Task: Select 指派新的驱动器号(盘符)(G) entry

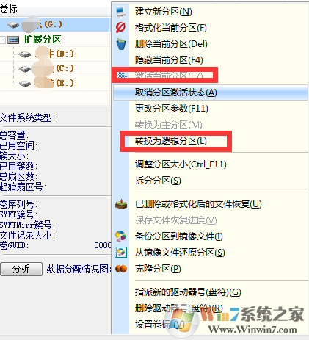Action: [x=188, y=292]
